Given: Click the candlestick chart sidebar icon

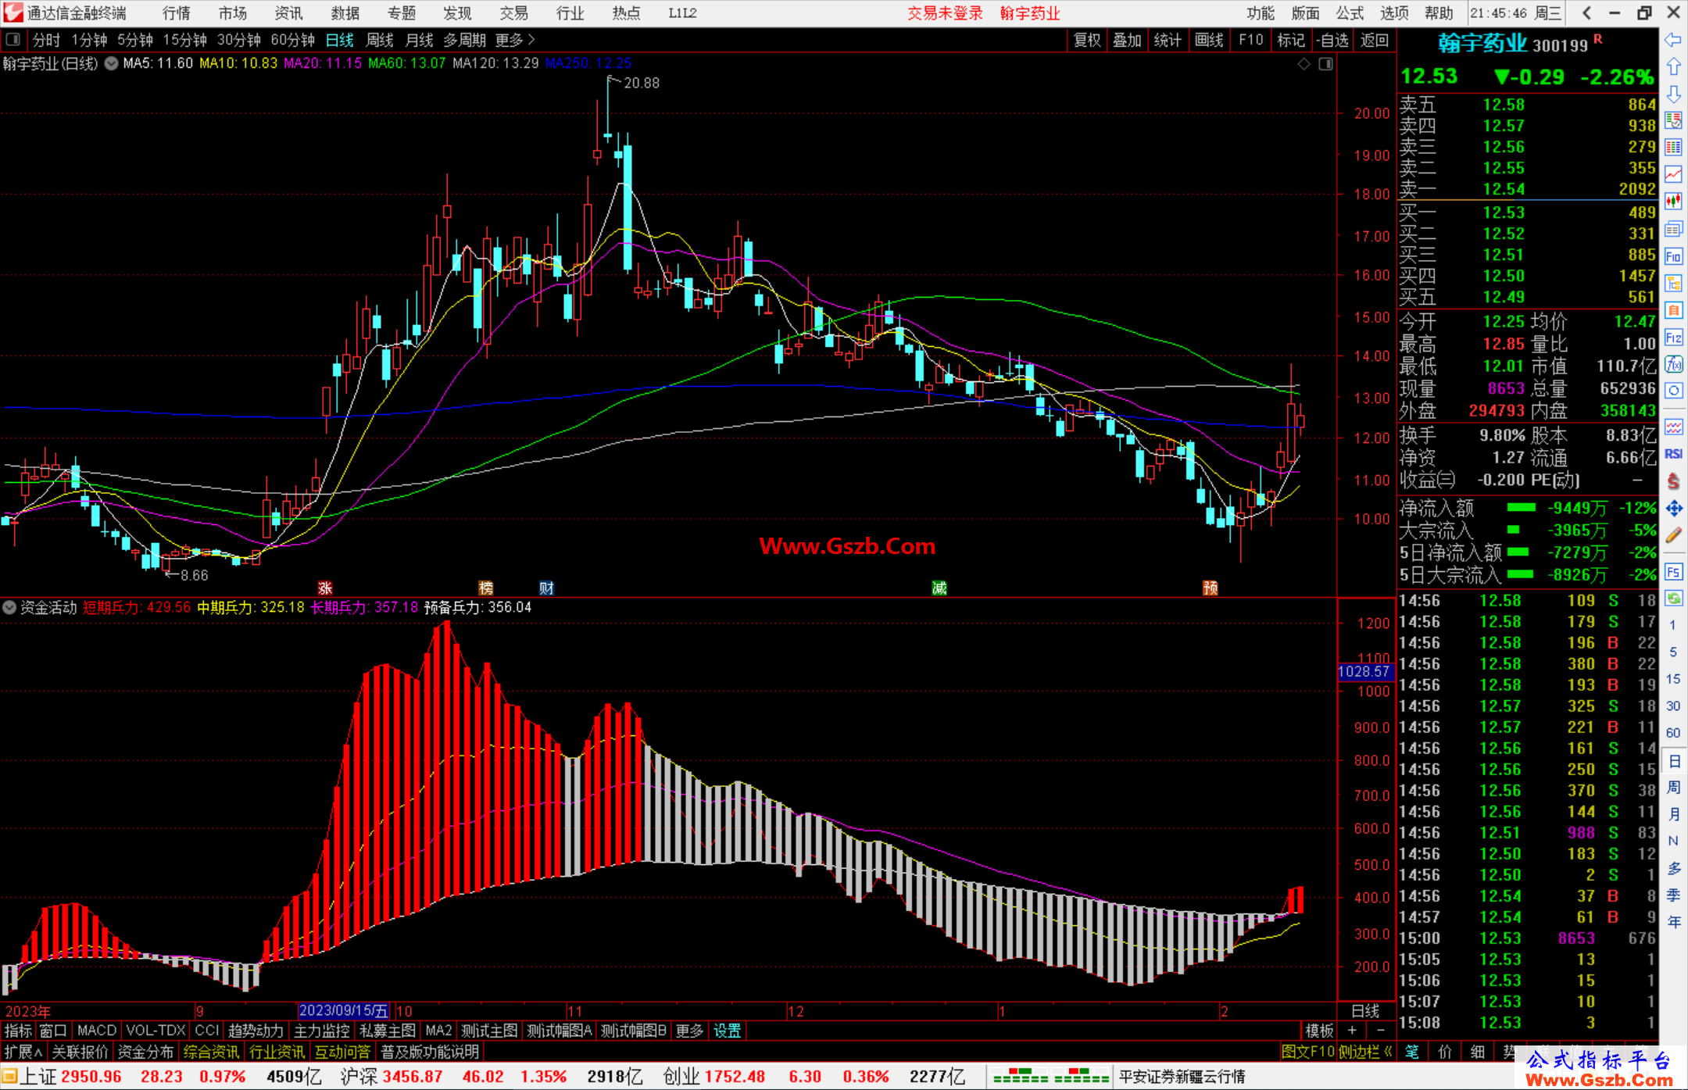Looking at the screenshot, I should pos(1673,201).
